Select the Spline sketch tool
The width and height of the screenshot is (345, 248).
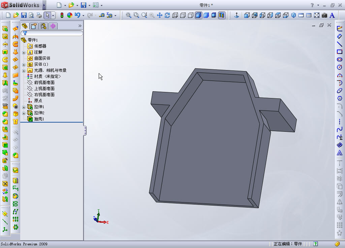coord(340,129)
